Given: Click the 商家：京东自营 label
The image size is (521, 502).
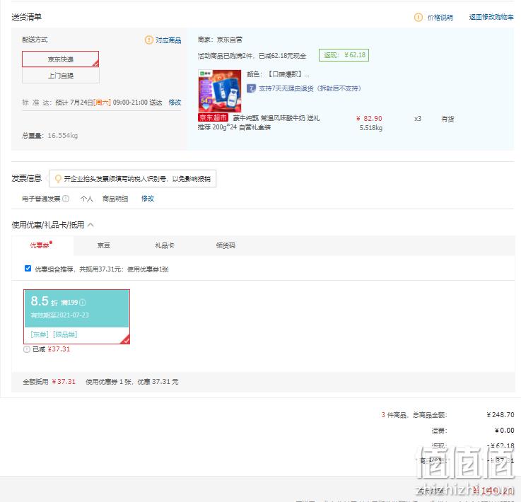Looking at the screenshot, I should coord(220,40).
